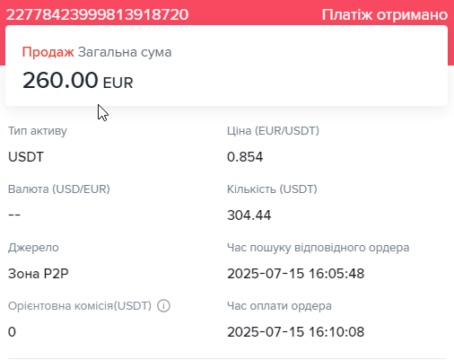The height and width of the screenshot is (360, 454).
Task: Select the payment timestamp 2025-07-15 16:10:08
Action: 295,332
